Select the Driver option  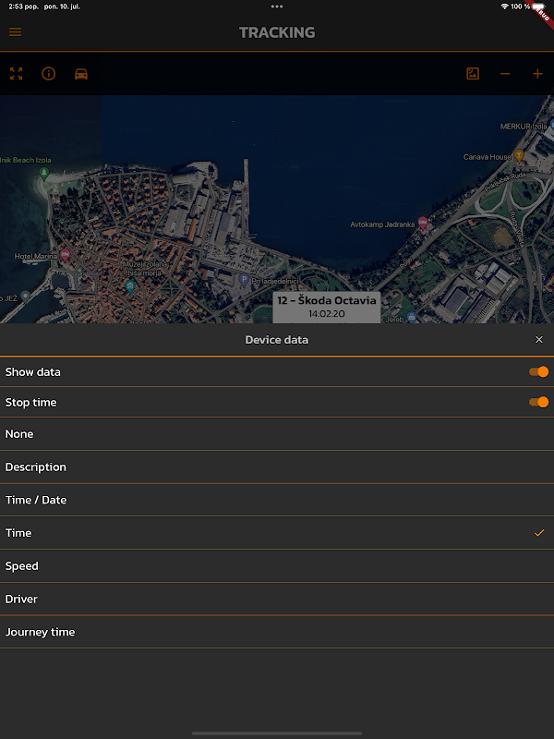[x=277, y=599]
